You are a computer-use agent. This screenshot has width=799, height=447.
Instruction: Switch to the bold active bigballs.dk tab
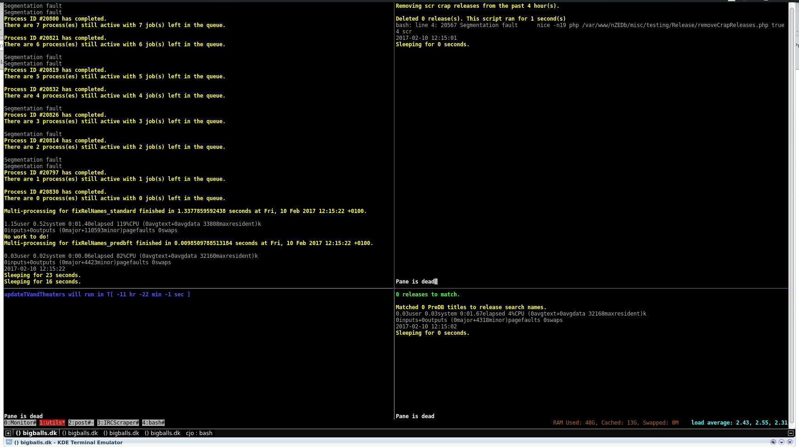click(37, 433)
